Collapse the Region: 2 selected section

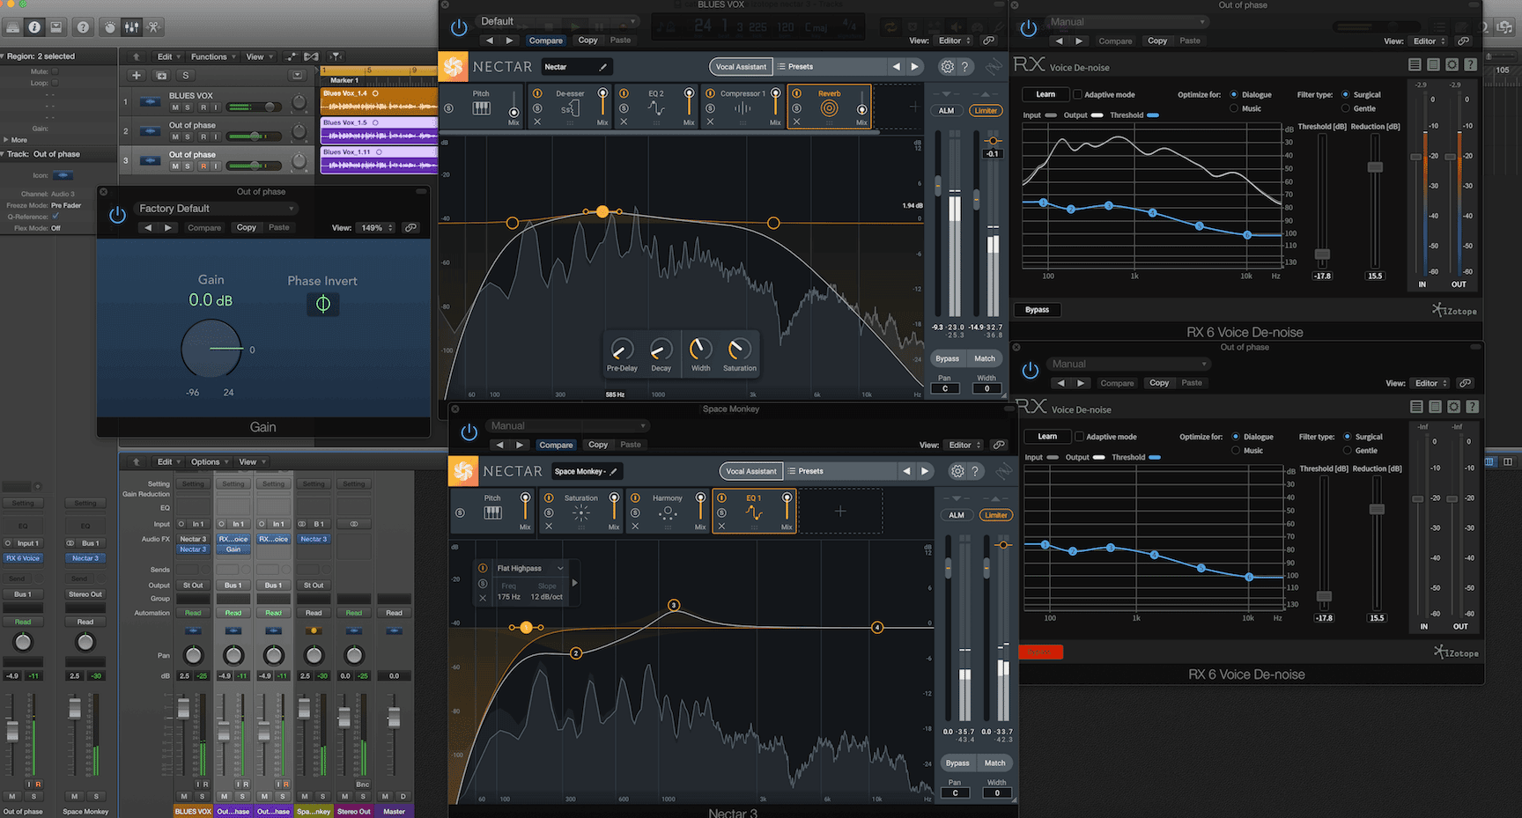pos(4,56)
